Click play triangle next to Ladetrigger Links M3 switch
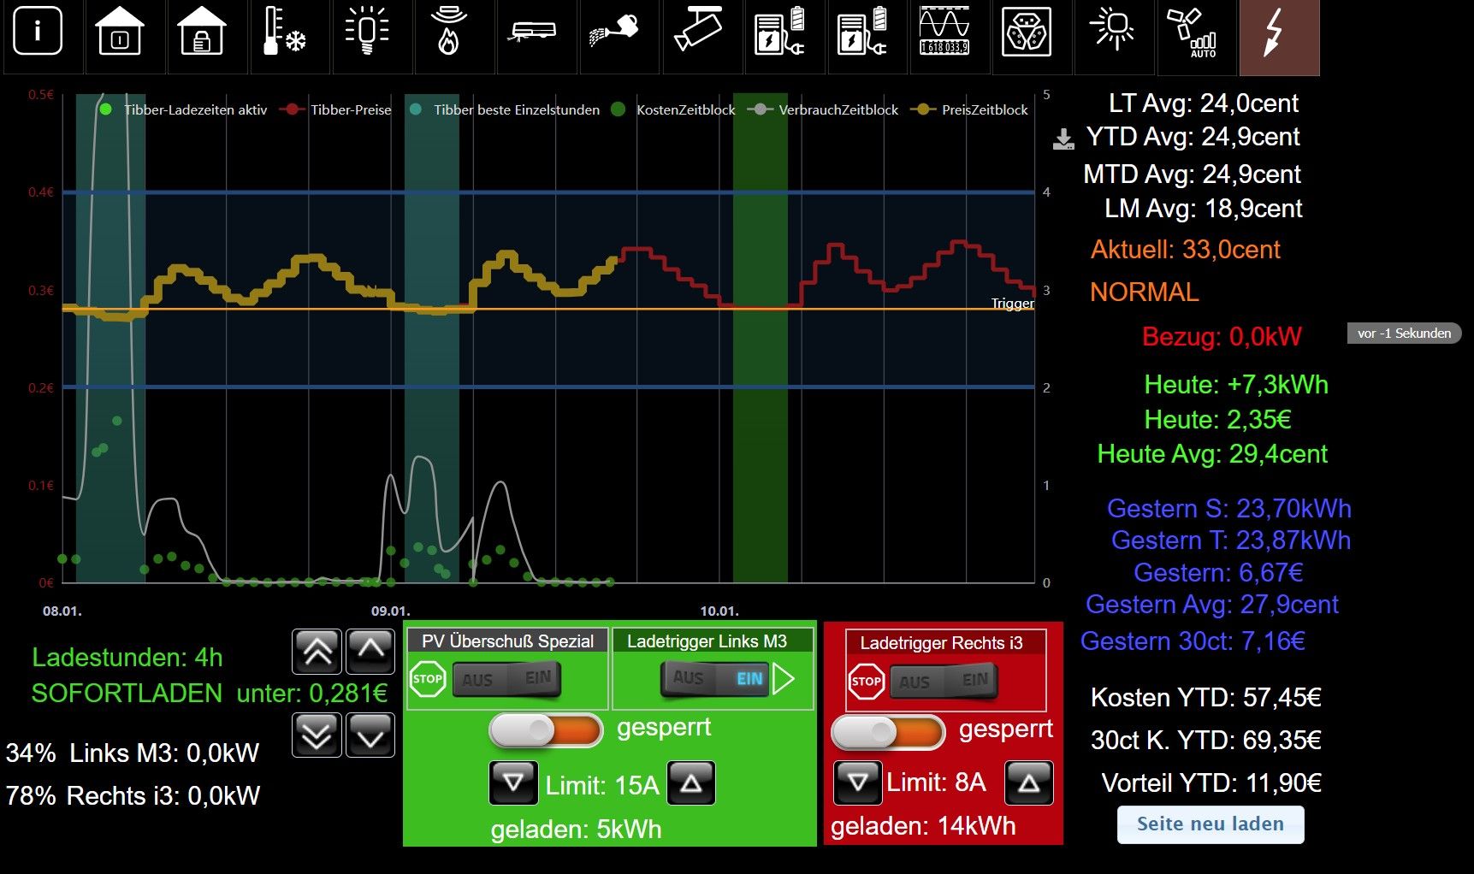This screenshot has width=1474, height=874. click(x=784, y=679)
